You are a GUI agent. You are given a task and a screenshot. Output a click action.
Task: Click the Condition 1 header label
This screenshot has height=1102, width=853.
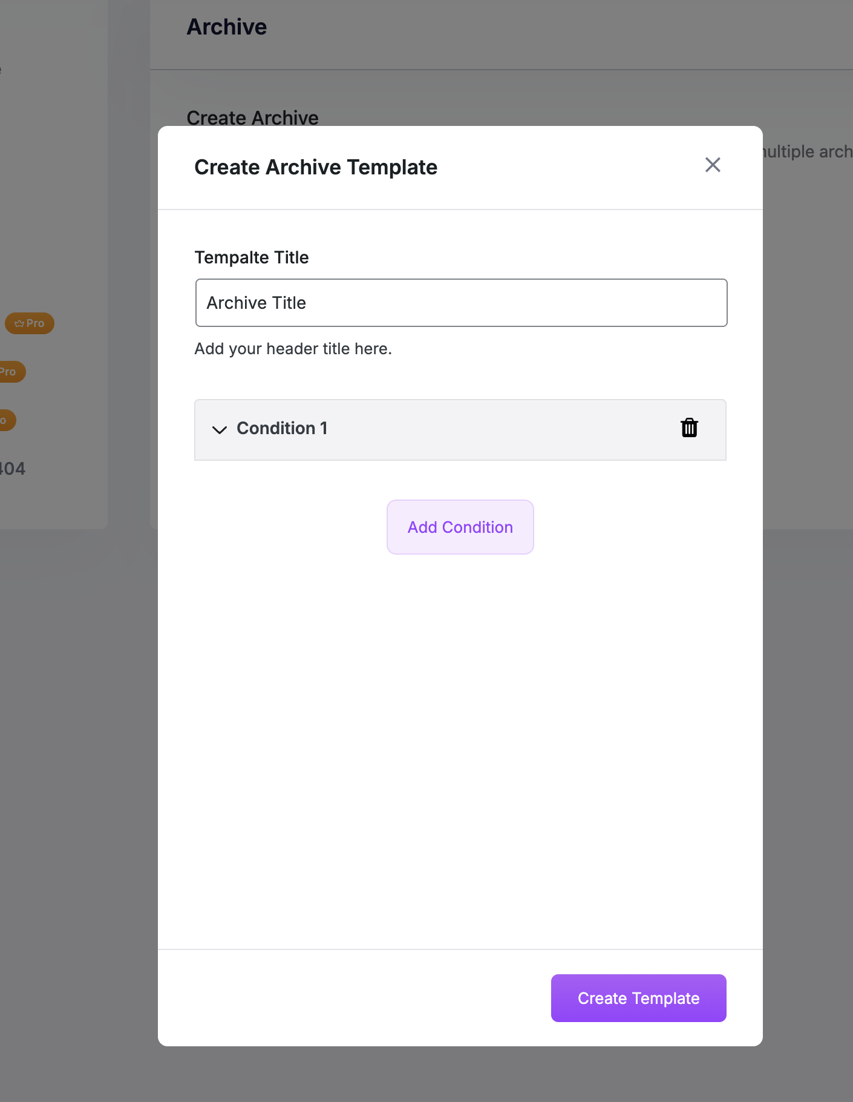[282, 428]
